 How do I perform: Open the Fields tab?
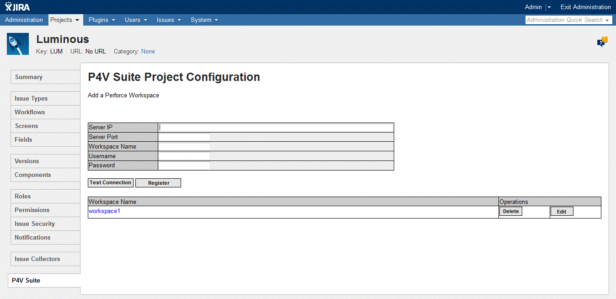45,139
